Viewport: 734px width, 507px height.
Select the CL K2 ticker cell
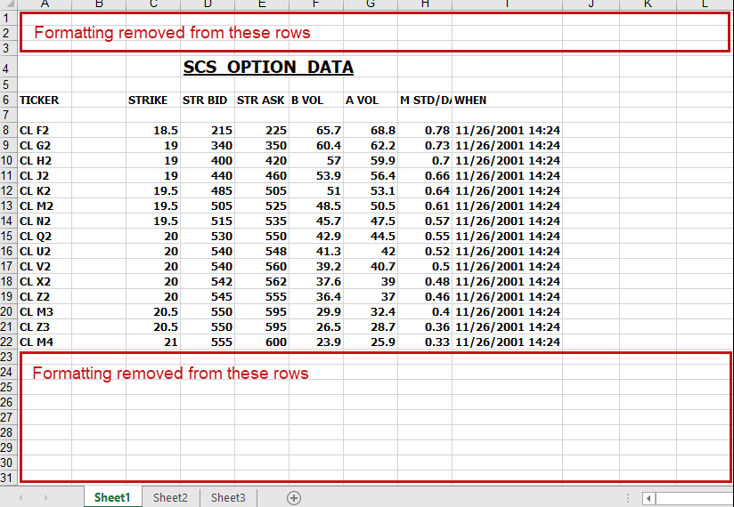click(x=45, y=190)
